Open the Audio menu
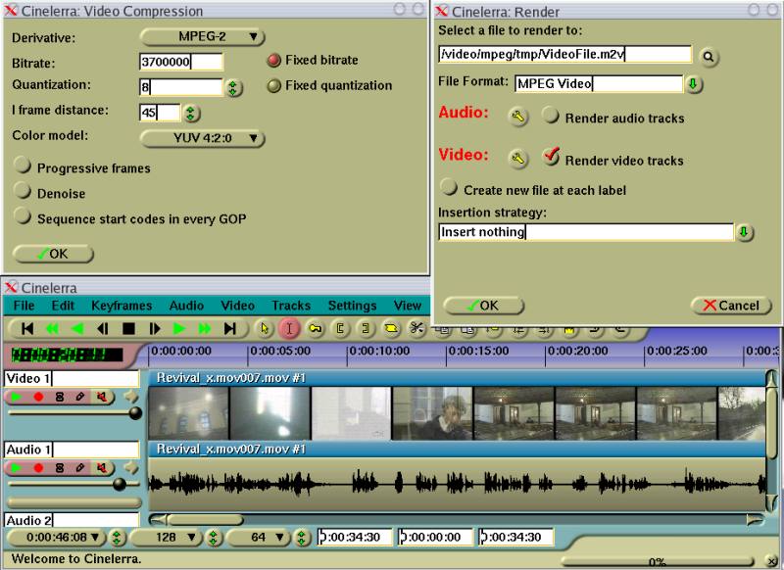The width and height of the screenshot is (784, 570). (x=186, y=306)
